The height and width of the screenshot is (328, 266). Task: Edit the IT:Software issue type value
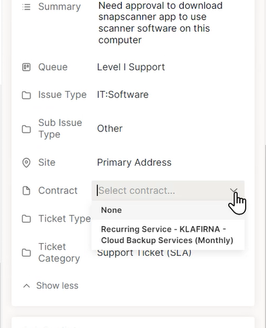click(x=123, y=94)
